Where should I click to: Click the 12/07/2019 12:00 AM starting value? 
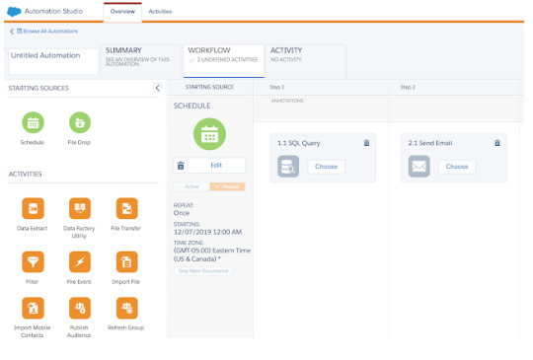click(x=207, y=233)
